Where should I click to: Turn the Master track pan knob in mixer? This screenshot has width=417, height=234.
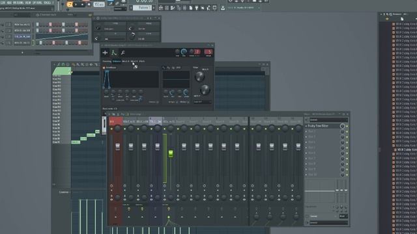(x=117, y=129)
